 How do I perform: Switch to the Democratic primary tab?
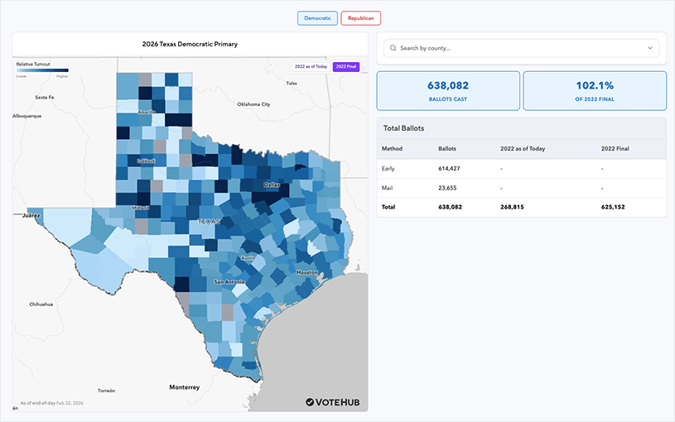(x=317, y=17)
